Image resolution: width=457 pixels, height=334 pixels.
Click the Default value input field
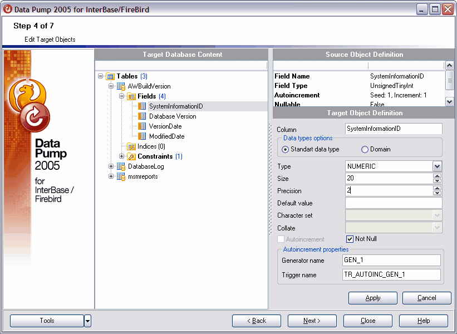pos(394,203)
